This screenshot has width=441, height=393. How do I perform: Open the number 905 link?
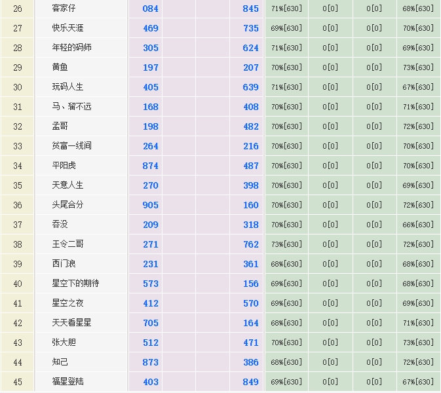pyautogui.click(x=151, y=205)
